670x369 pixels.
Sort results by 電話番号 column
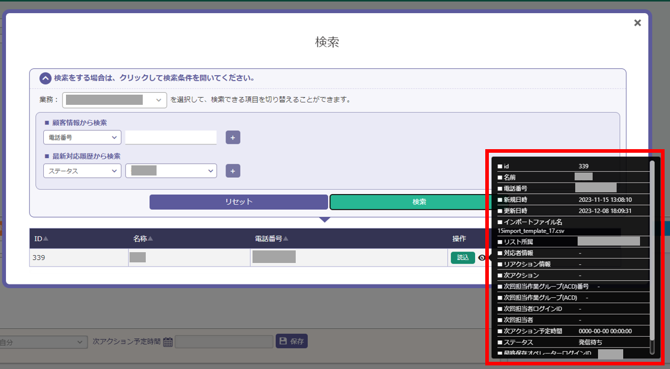tap(272, 238)
